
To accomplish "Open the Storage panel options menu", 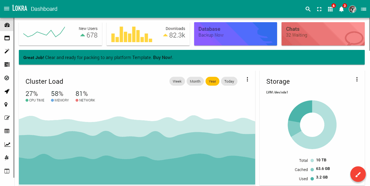I will coord(357,79).
